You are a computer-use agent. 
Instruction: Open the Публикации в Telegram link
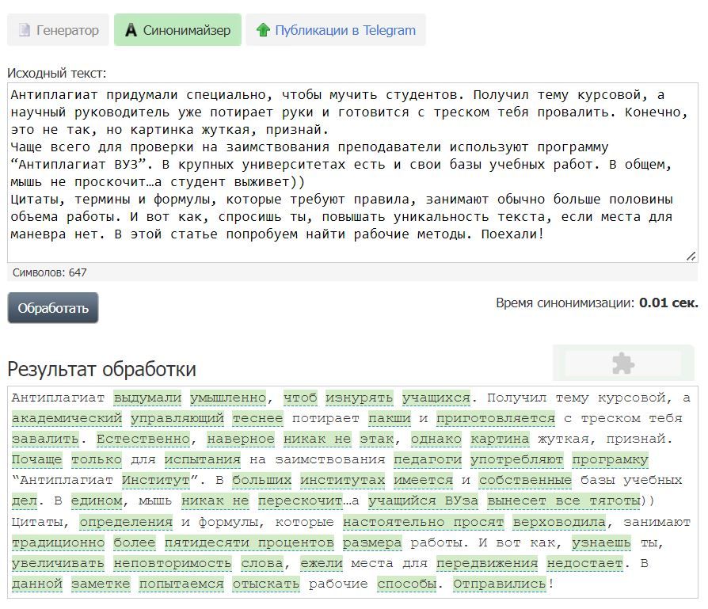[344, 31]
